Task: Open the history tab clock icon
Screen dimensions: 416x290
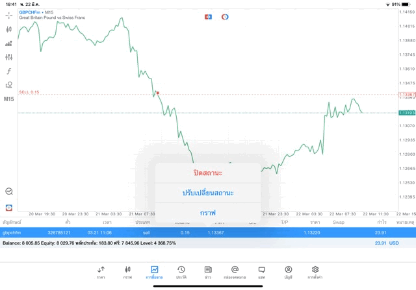Action: pyautogui.click(x=181, y=272)
